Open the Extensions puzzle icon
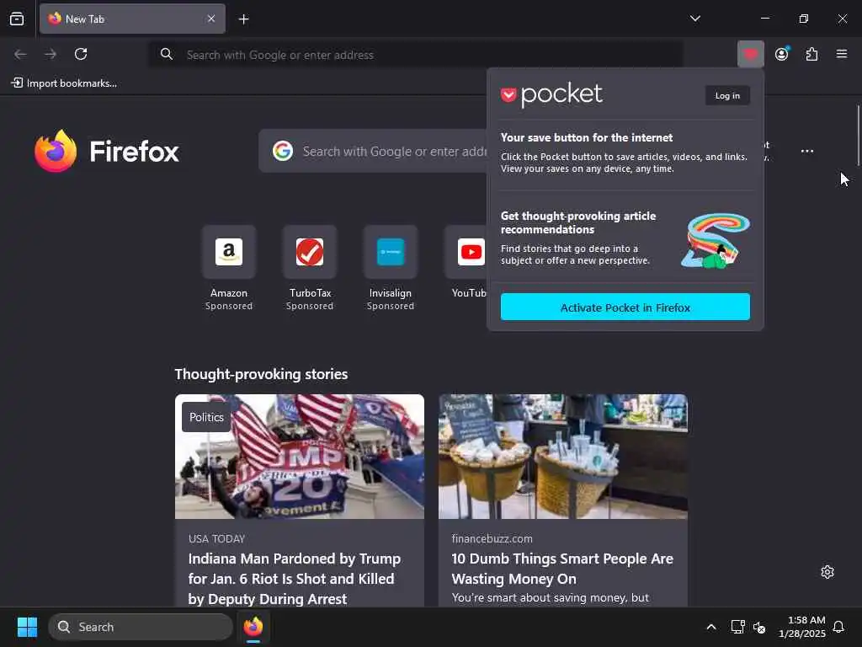862x647 pixels. click(x=812, y=54)
